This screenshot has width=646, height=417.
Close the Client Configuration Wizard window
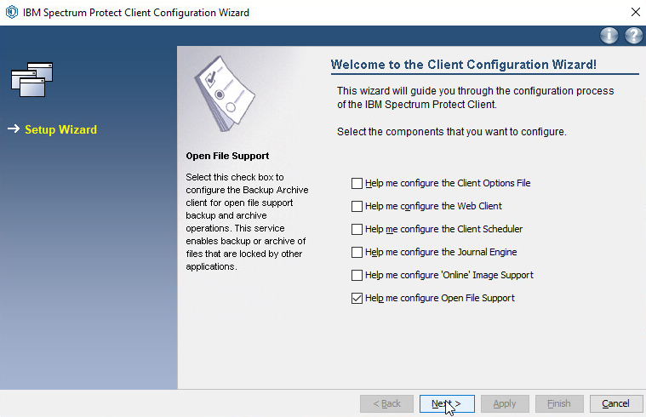[x=634, y=13]
